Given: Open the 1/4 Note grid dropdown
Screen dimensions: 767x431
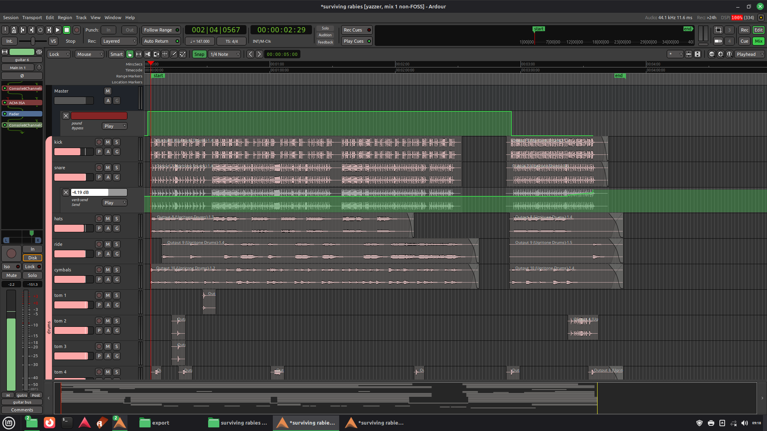Looking at the screenshot, I should tap(225, 54).
